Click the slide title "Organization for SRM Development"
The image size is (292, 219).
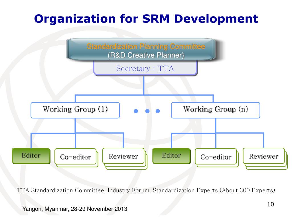[x=146, y=19]
